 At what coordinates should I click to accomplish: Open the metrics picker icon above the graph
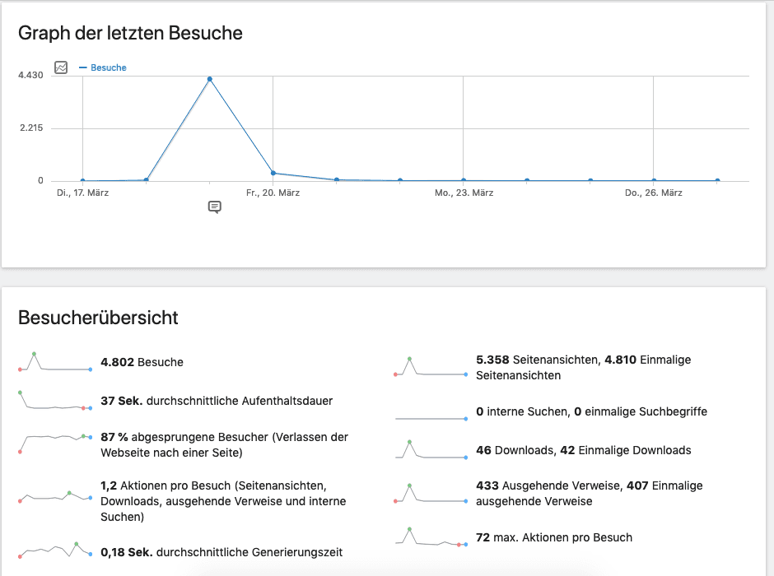[x=61, y=67]
